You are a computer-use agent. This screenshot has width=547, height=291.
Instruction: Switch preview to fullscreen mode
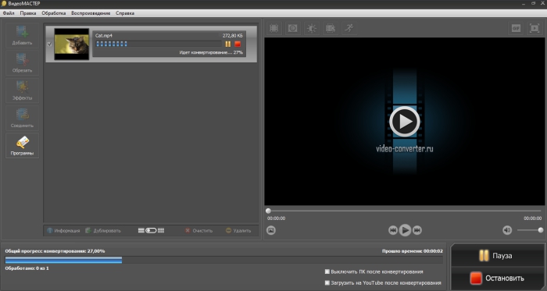[x=534, y=28]
